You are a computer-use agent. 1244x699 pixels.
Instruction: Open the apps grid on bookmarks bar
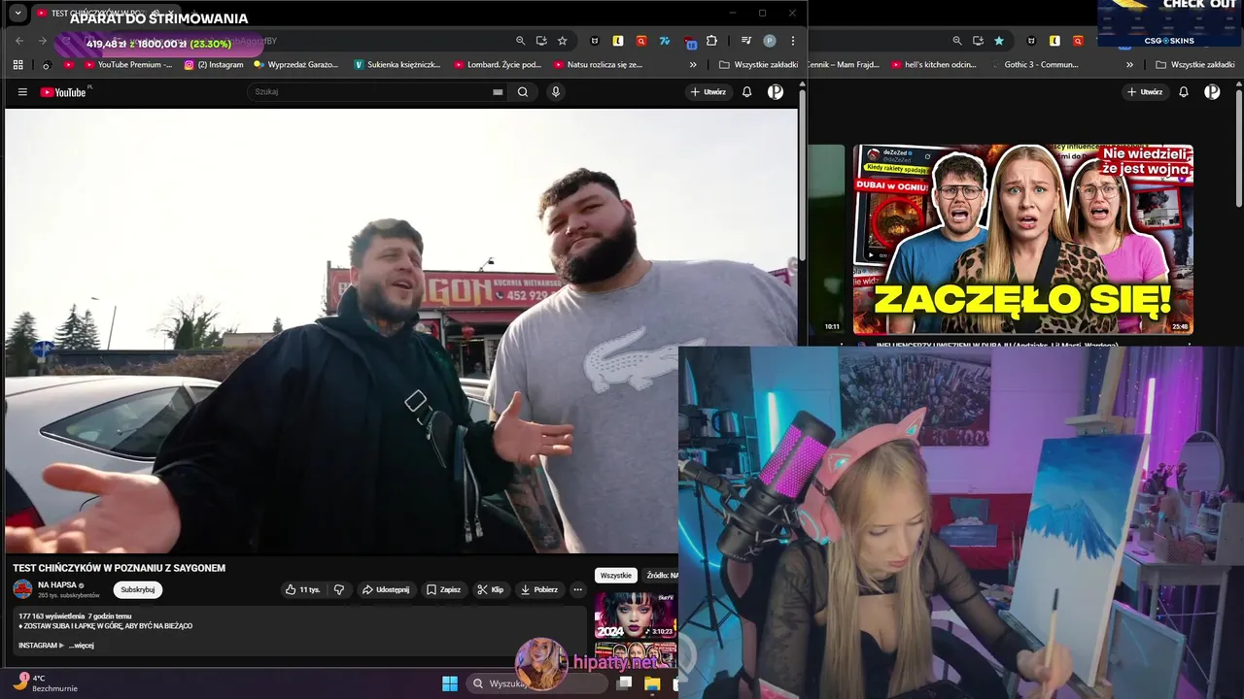point(17,65)
